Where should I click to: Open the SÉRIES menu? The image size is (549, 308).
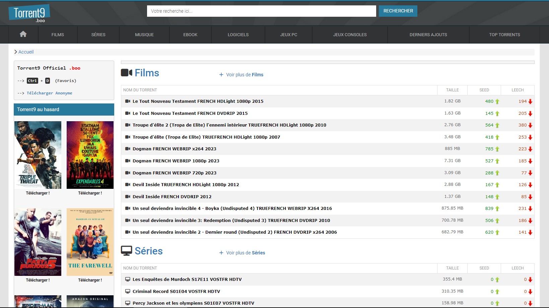(98, 34)
